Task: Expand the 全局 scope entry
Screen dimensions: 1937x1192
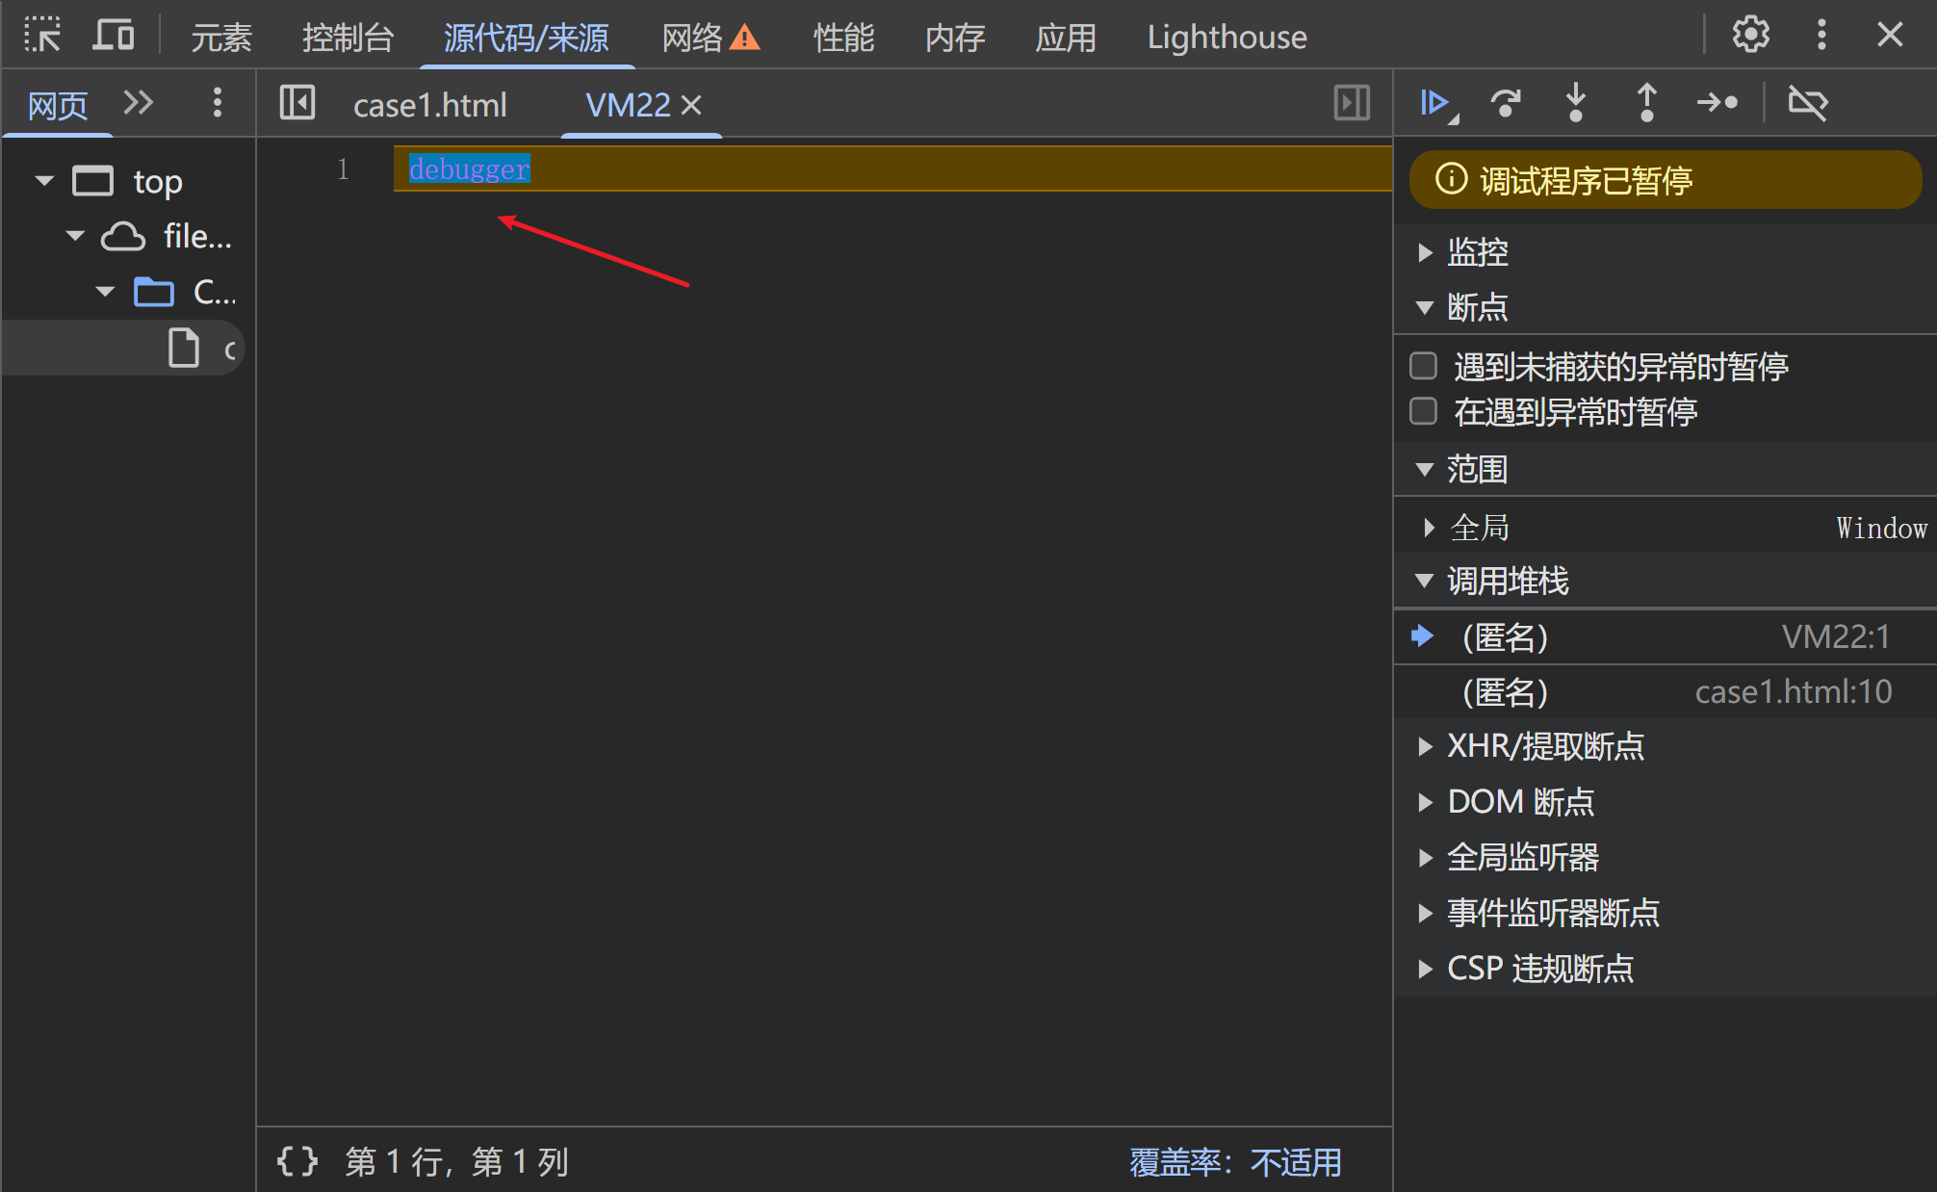Action: (x=1430, y=528)
